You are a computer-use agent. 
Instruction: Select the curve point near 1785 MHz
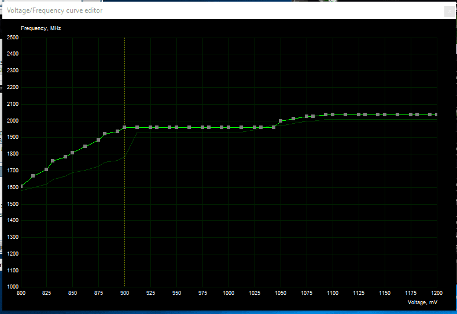65,157
